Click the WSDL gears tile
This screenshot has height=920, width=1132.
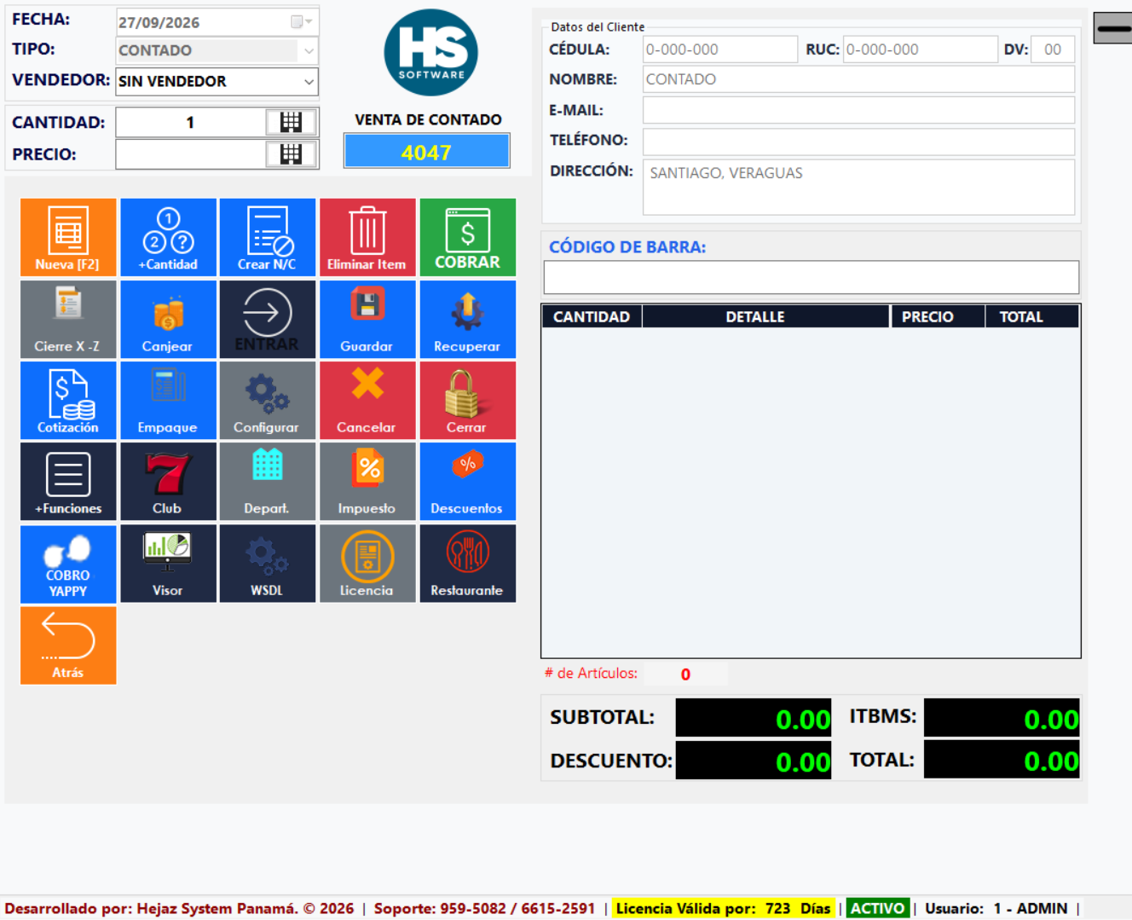point(268,564)
